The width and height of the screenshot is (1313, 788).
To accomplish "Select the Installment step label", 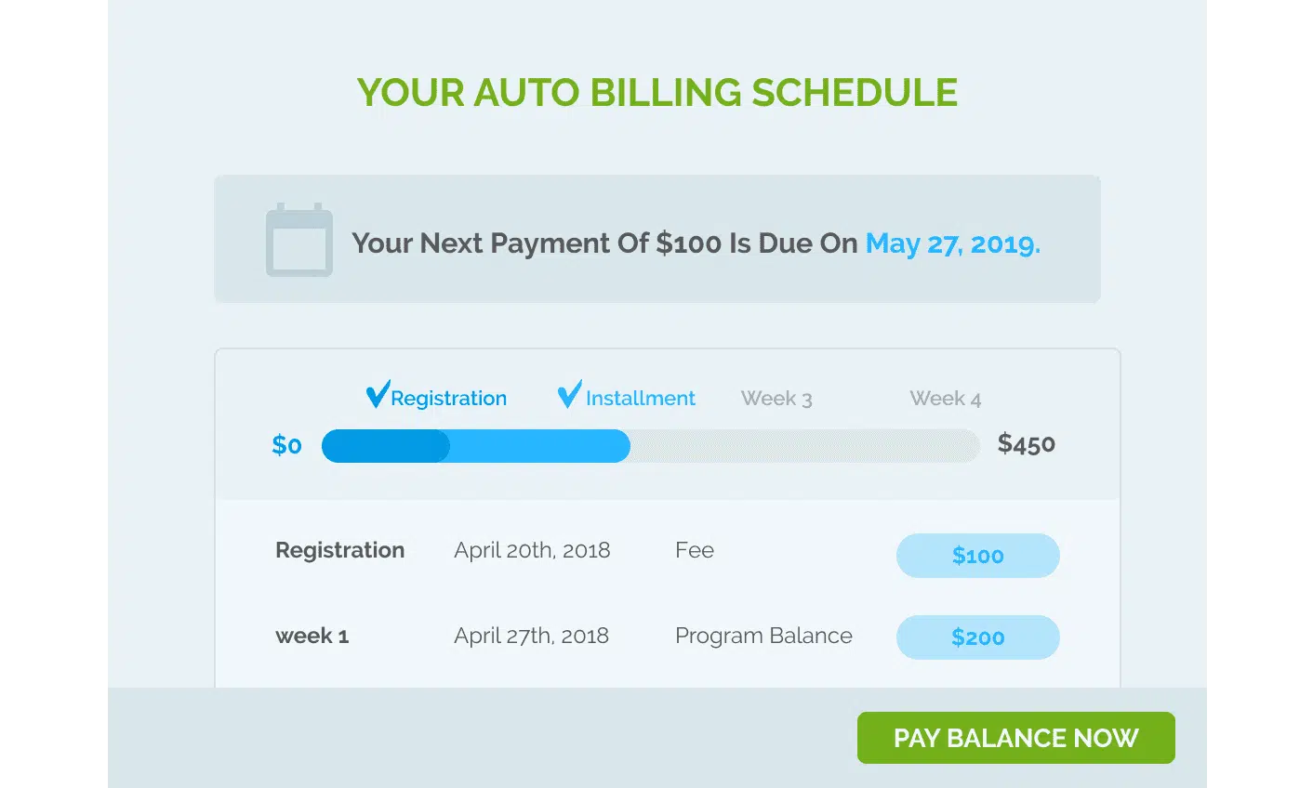I will 640,399.
